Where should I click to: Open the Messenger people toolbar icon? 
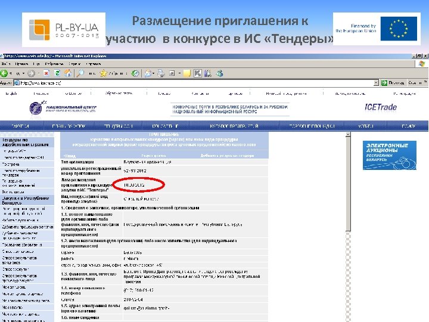tap(219, 73)
